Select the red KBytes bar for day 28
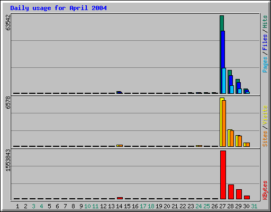The width and height of the screenshot is (271, 212). (231, 192)
